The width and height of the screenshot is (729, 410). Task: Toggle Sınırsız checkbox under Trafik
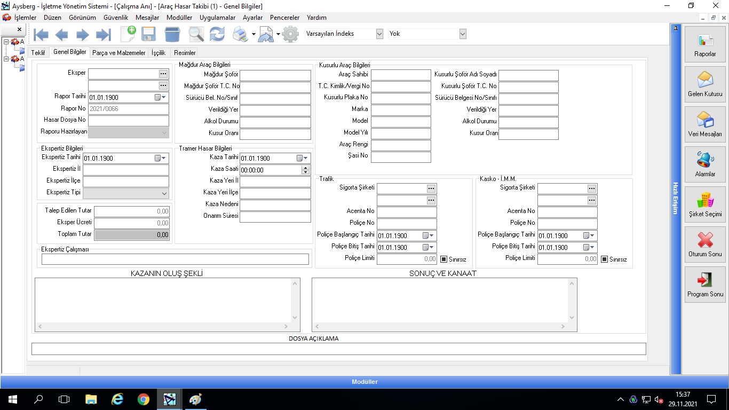(x=443, y=259)
